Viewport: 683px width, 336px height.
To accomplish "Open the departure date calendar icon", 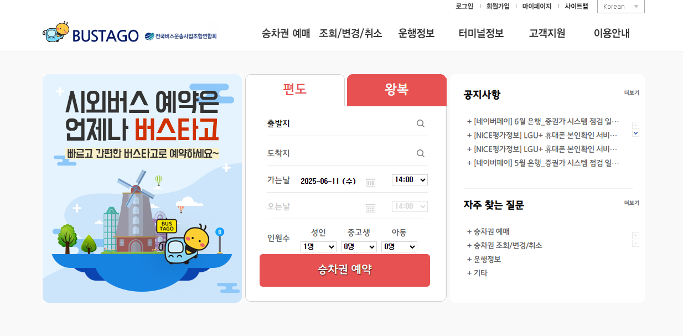I will (371, 182).
